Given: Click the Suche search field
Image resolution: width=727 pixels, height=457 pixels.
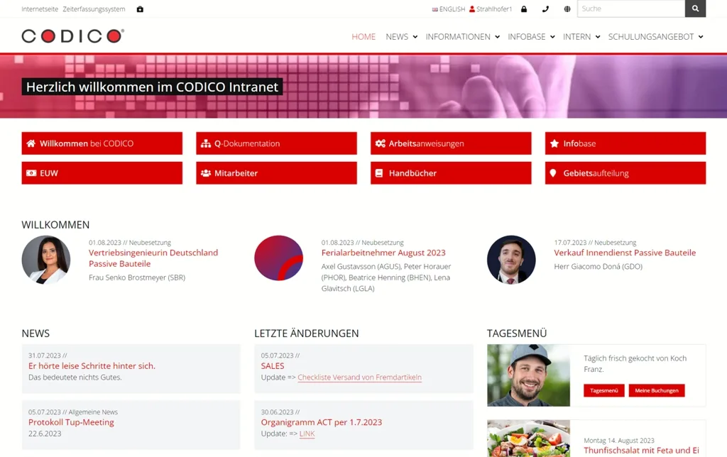Looking at the screenshot, I should pos(630,9).
